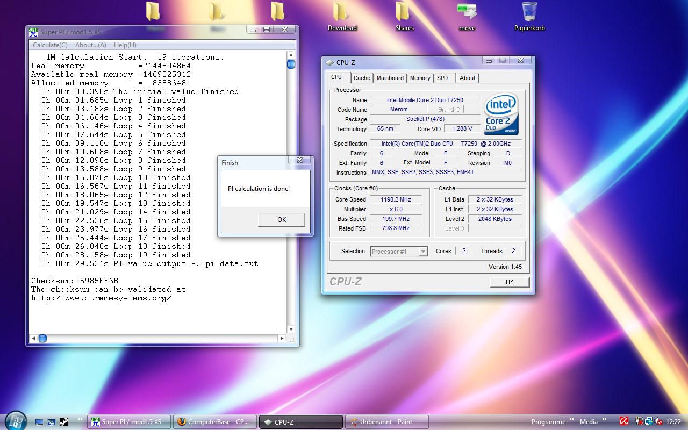Viewport: 688px width, 430px height.
Task: Click the Code Name value 'Merom'
Action: click(x=399, y=110)
